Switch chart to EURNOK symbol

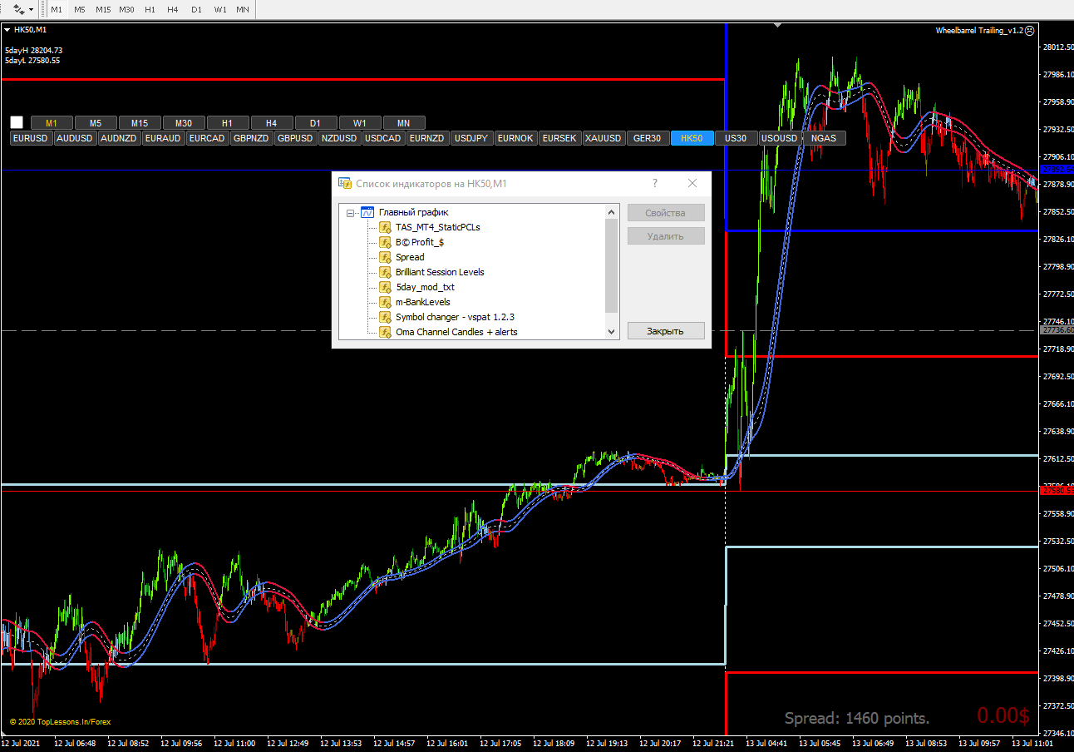[516, 138]
